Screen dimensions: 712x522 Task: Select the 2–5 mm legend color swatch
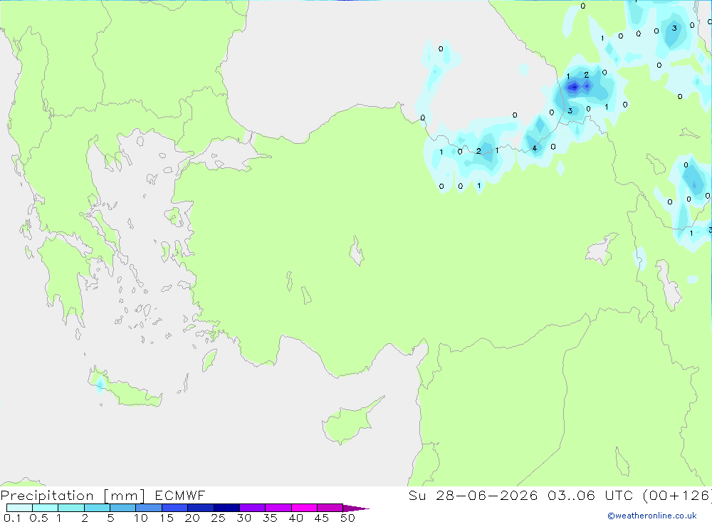pyautogui.click(x=97, y=508)
